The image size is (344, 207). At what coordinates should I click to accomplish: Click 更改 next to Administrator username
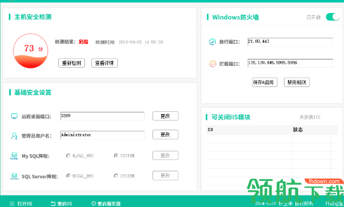(166, 135)
